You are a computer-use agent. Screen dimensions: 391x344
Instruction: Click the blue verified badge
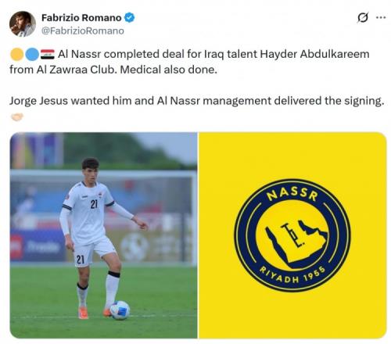[x=129, y=18]
